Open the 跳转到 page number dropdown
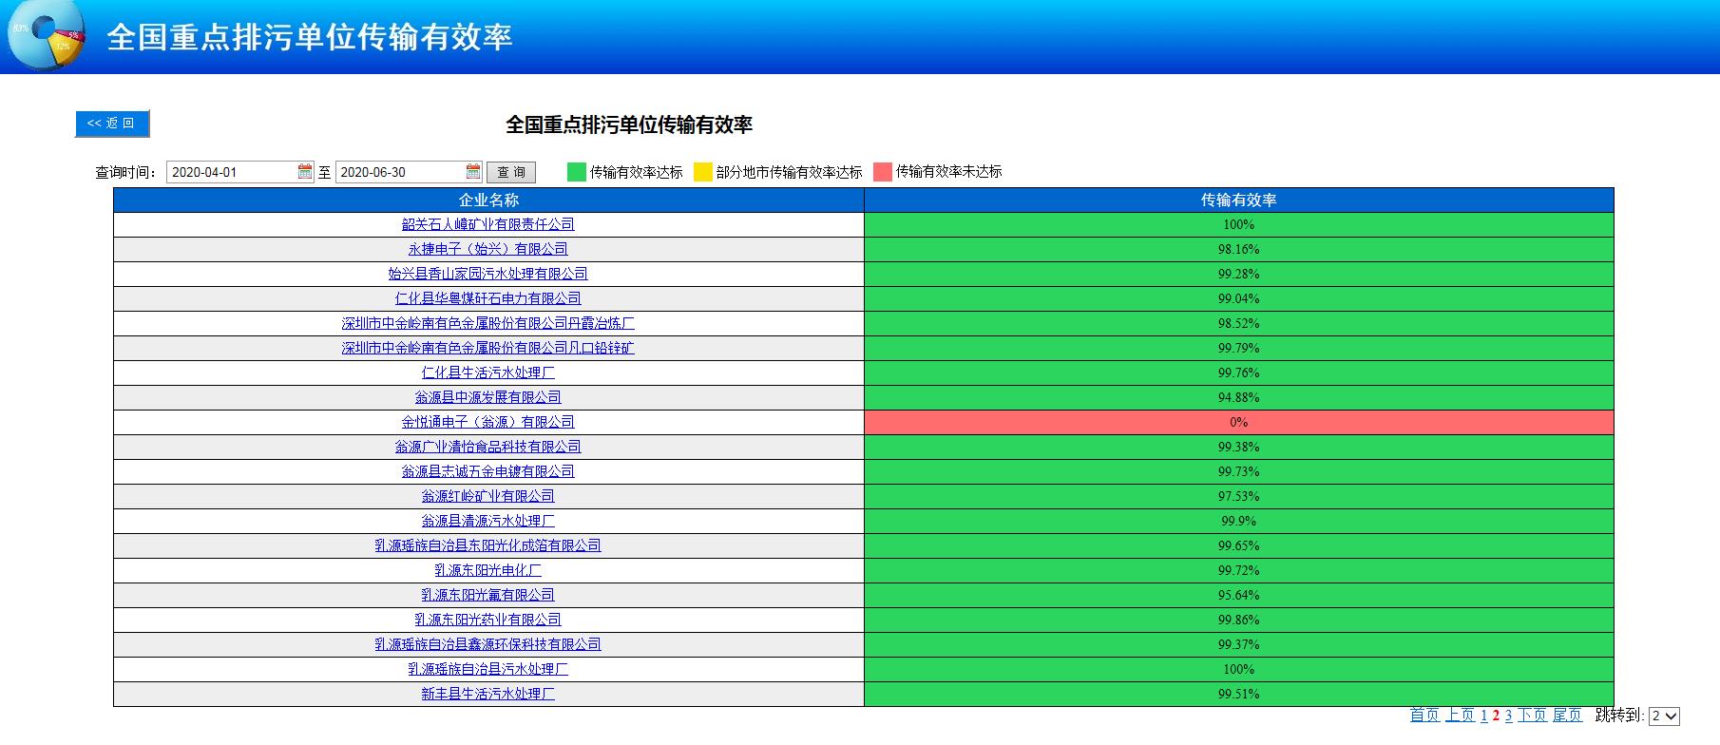The width and height of the screenshot is (1720, 745). coord(1664,716)
